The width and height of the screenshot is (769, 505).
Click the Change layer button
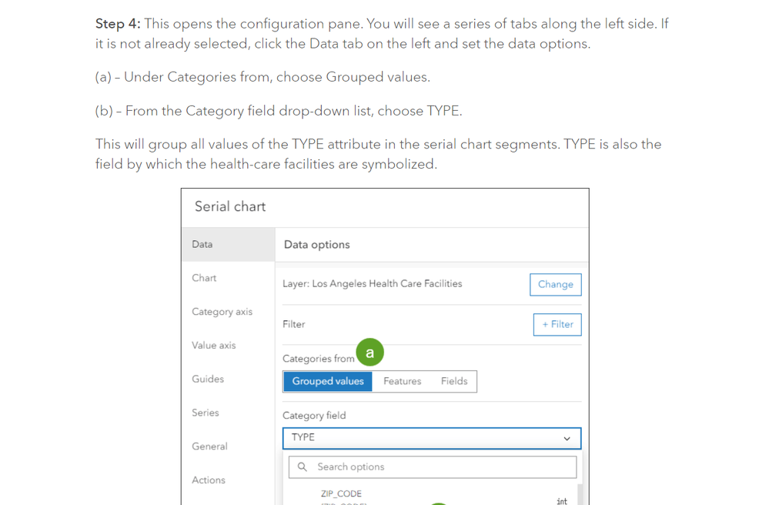click(x=555, y=285)
